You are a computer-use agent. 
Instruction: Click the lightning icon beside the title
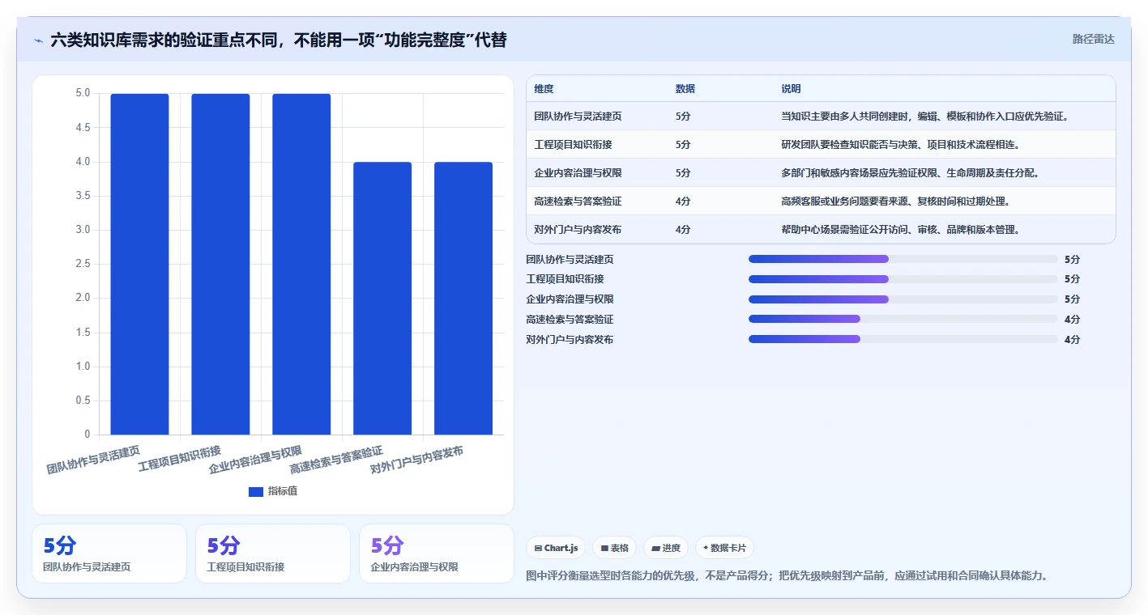point(38,40)
